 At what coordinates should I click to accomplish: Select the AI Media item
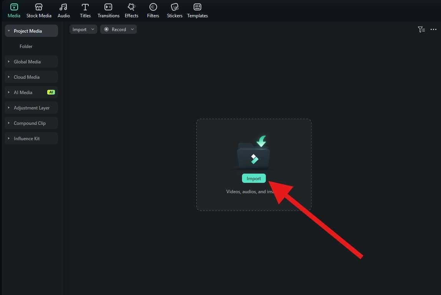click(31, 92)
